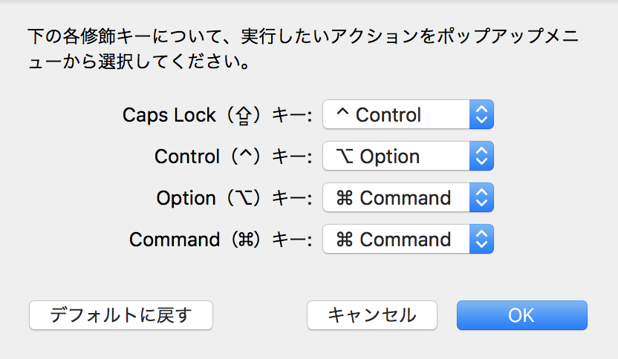
Task: Click the blue chevron arrows in the Command row
Action: coord(481,240)
